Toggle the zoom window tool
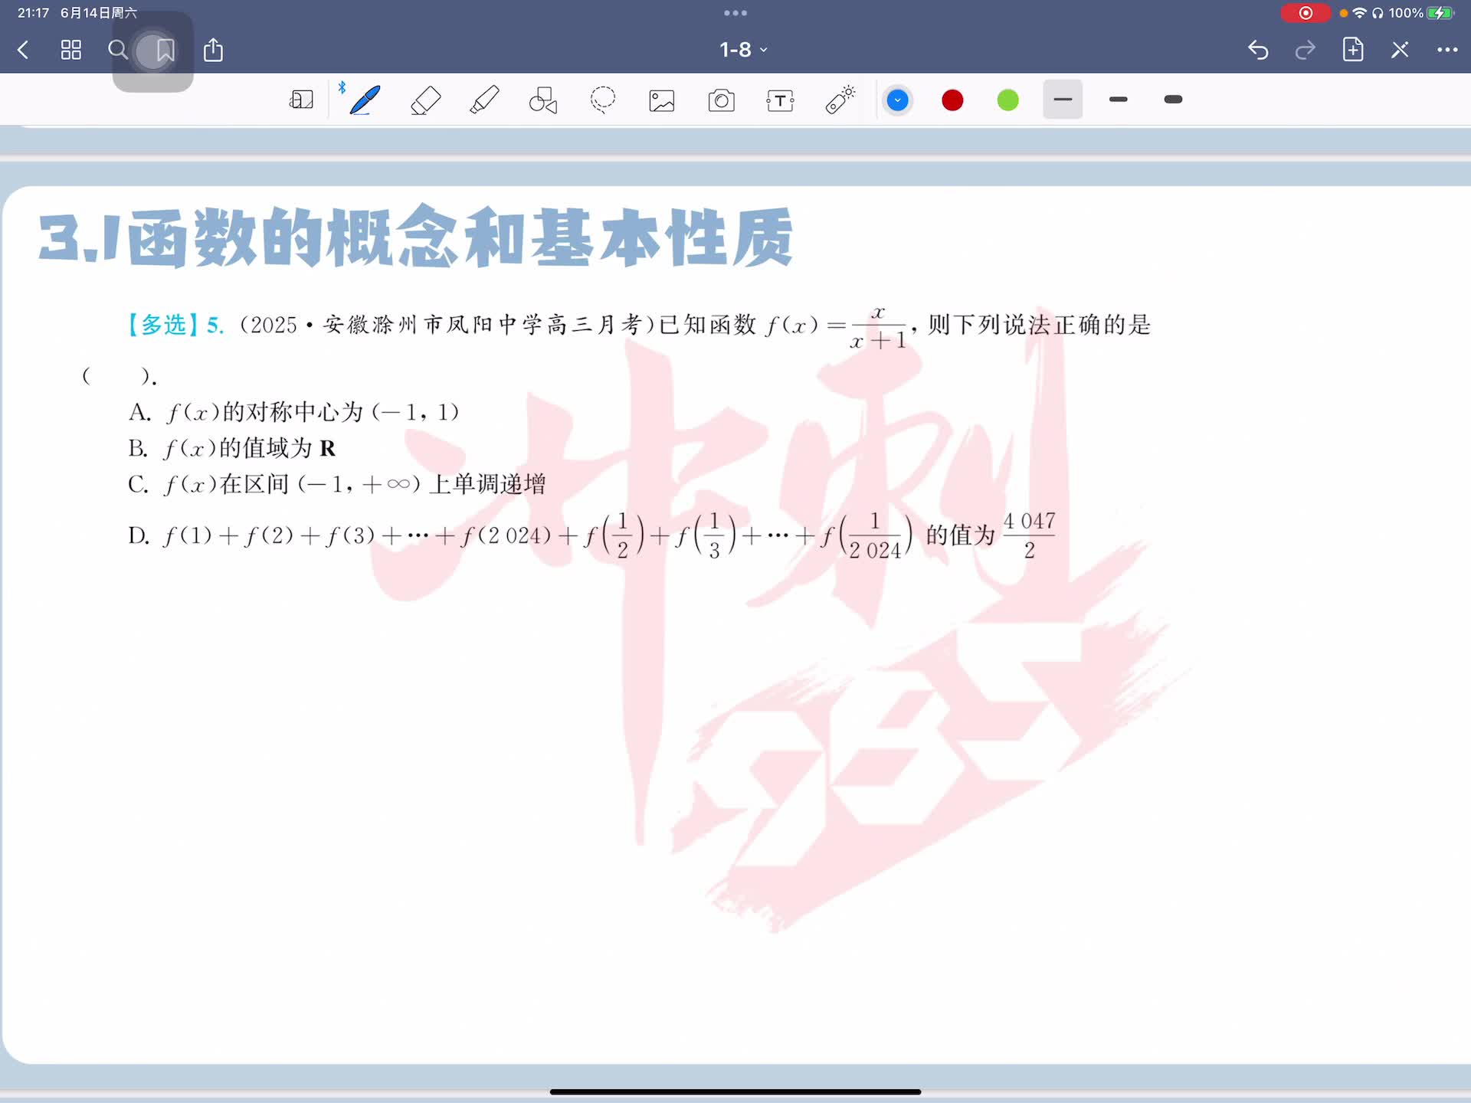1471x1103 pixels. (301, 100)
